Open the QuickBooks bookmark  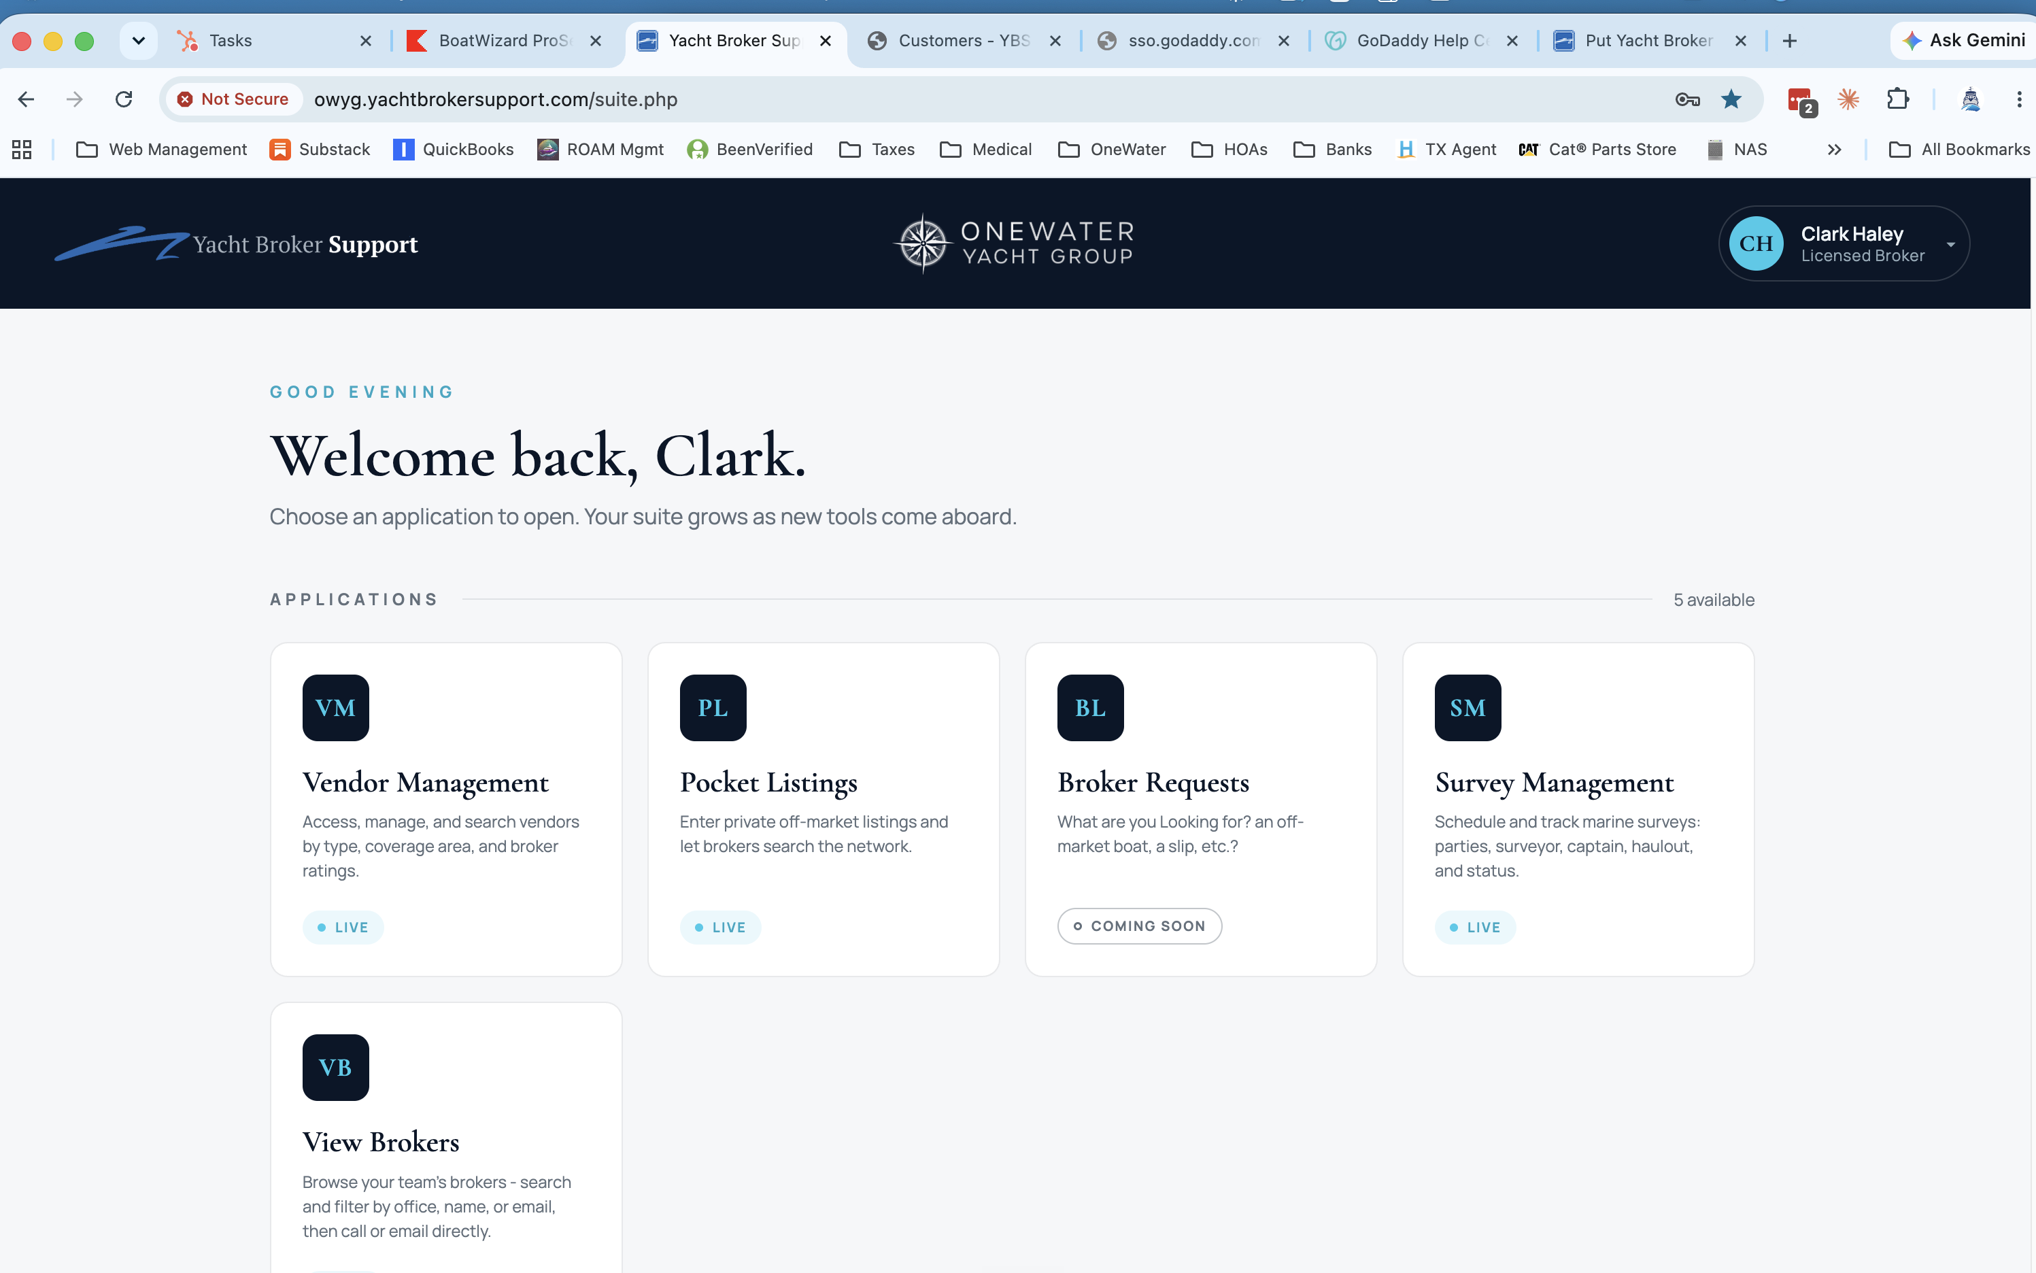(454, 149)
